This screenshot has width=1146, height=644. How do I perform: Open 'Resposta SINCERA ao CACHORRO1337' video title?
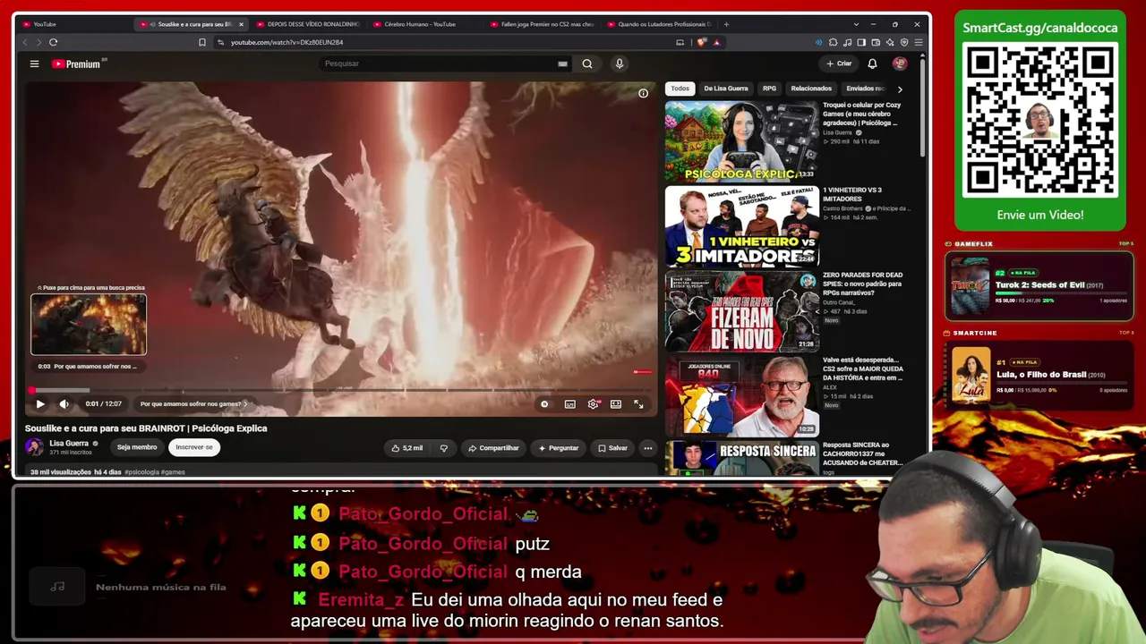pos(861,453)
